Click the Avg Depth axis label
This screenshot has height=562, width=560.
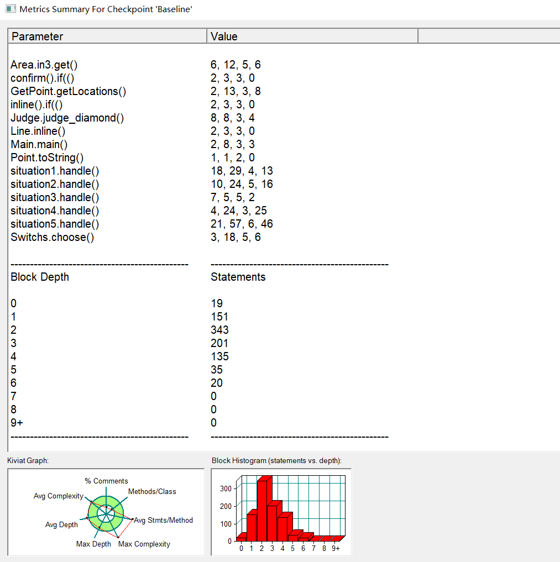[x=61, y=525]
